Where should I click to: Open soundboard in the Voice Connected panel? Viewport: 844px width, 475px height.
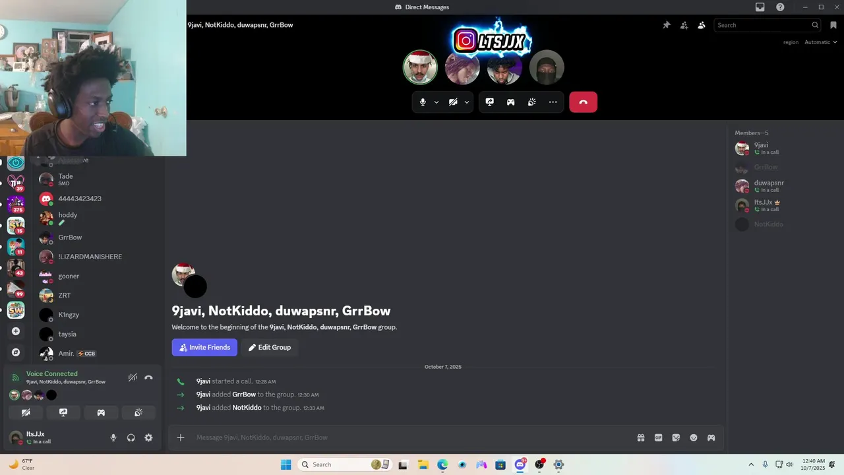point(138,412)
